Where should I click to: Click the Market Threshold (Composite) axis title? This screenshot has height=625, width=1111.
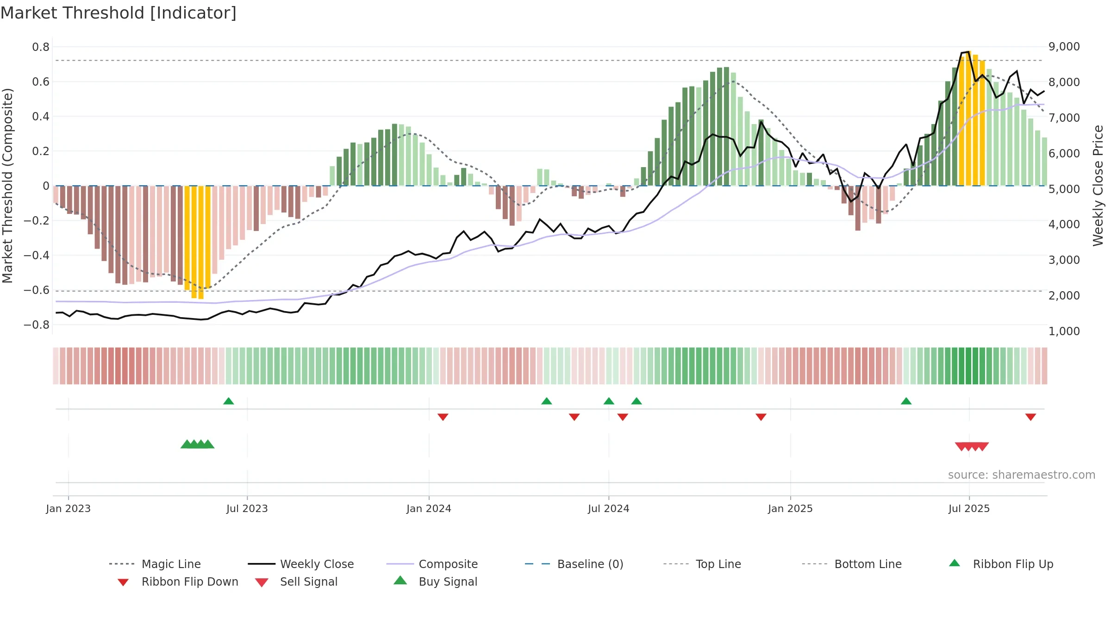[7, 186]
